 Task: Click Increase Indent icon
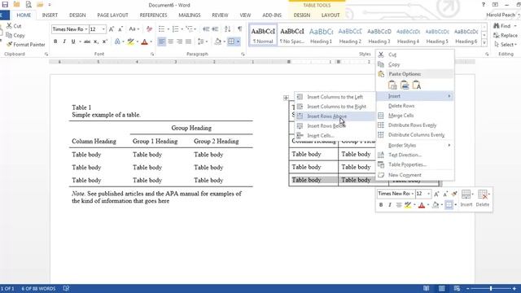click(x=215, y=29)
